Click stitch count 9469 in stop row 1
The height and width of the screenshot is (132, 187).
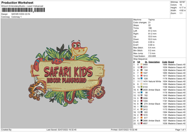[x=145, y=64]
